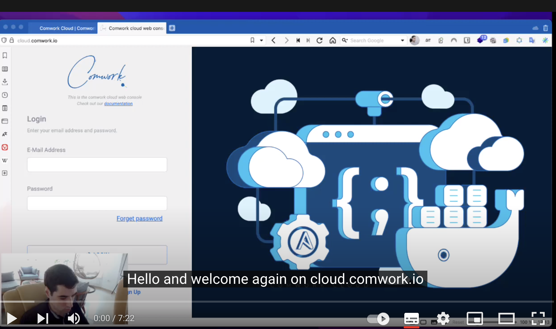Image resolution: width=556 pixels, height=329 pixels.
Task: Toggle subtitles closed captions
Action: coord(412,319)
